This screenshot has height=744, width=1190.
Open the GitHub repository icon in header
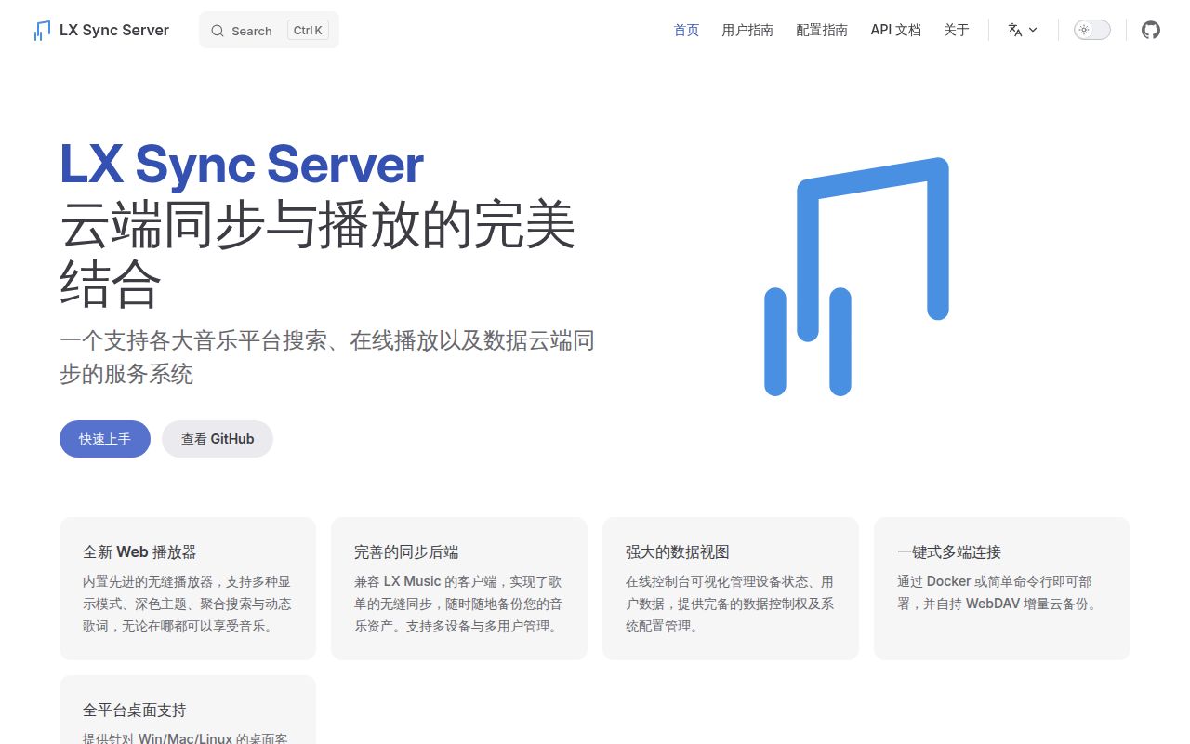pos(1151,30)
